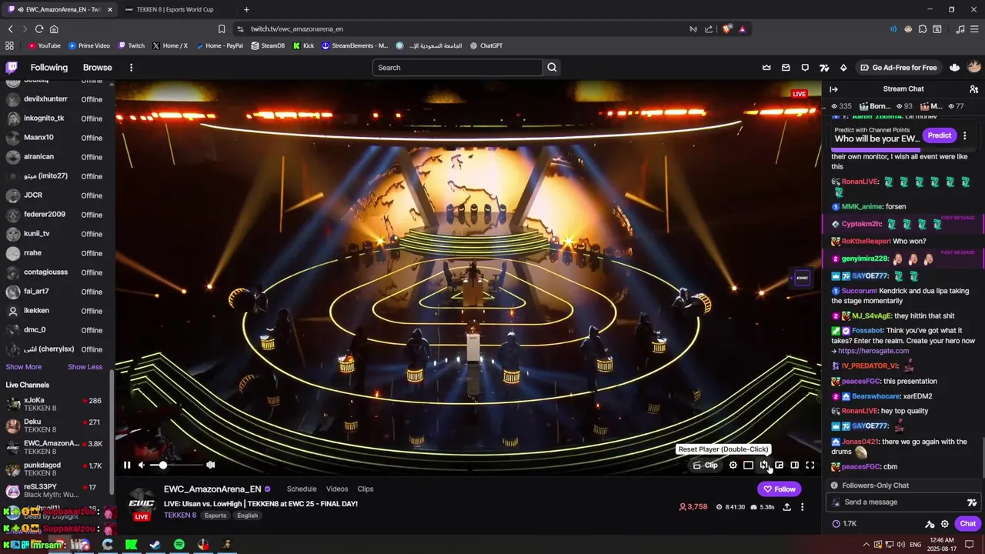Image resolution: width=985 pixels, height=554 pixels.
Task: Open the channel points balance 1.7K
Action: 844,524
